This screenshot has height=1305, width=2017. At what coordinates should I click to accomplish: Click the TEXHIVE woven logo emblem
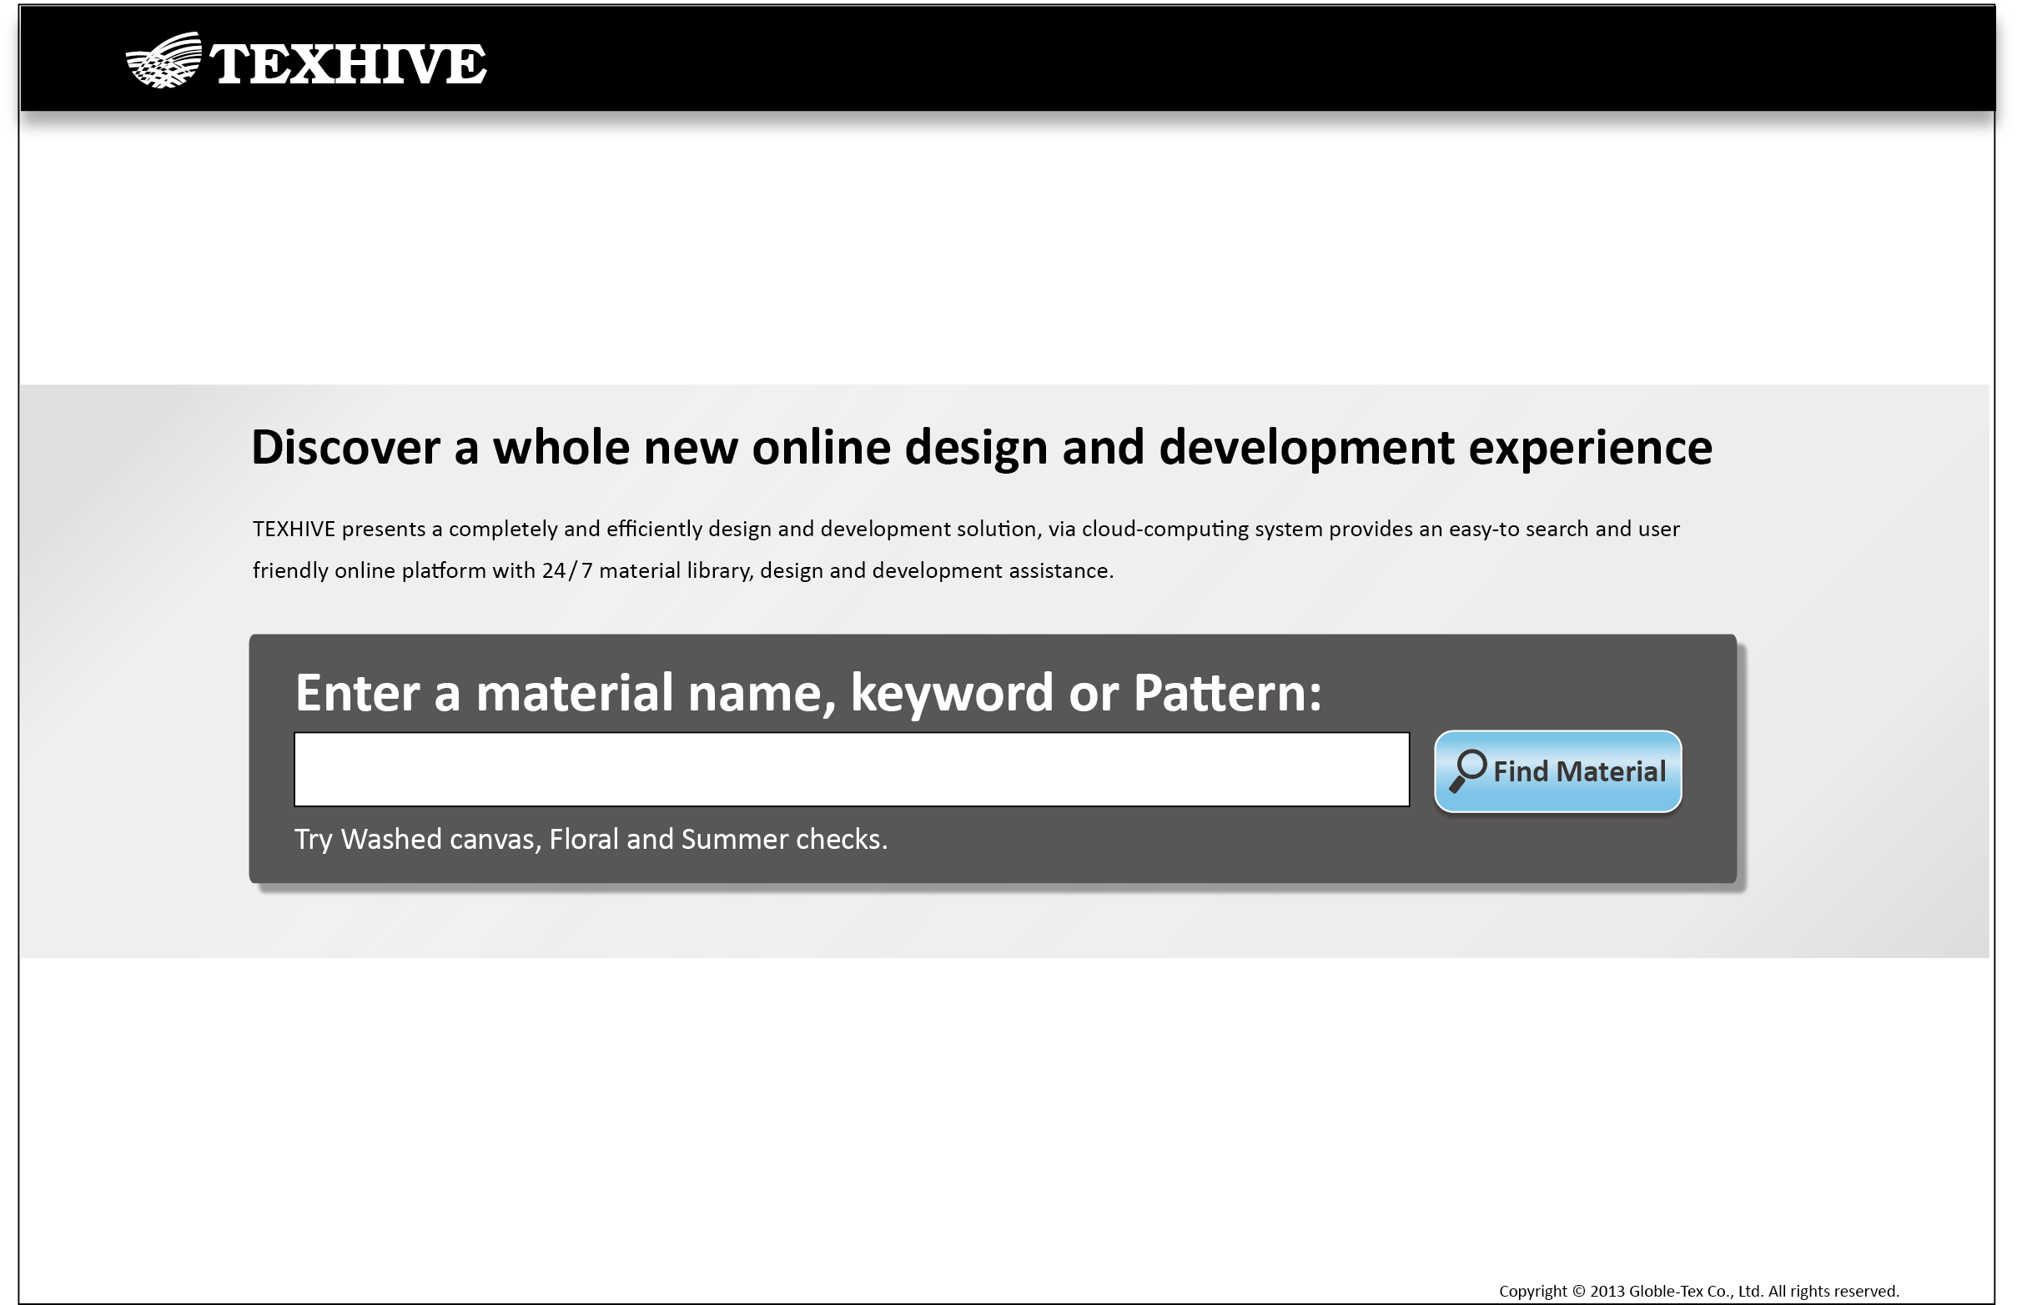(x=163, y=60)
